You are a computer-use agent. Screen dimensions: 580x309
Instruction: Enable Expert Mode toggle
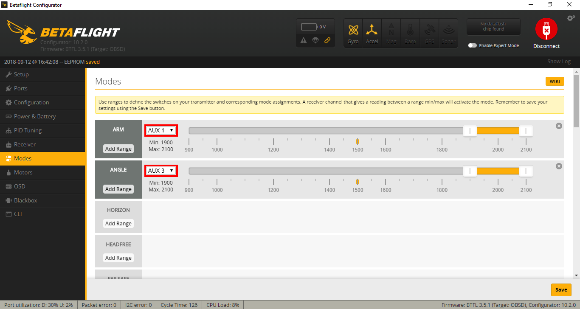(472, 45)
